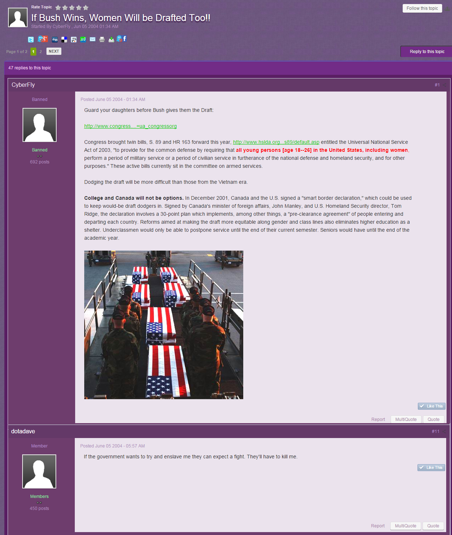Click 'Posted June 05 2004 - 05:57 AM' timestamp
The image size is (452, 535).
click(113, 446)
